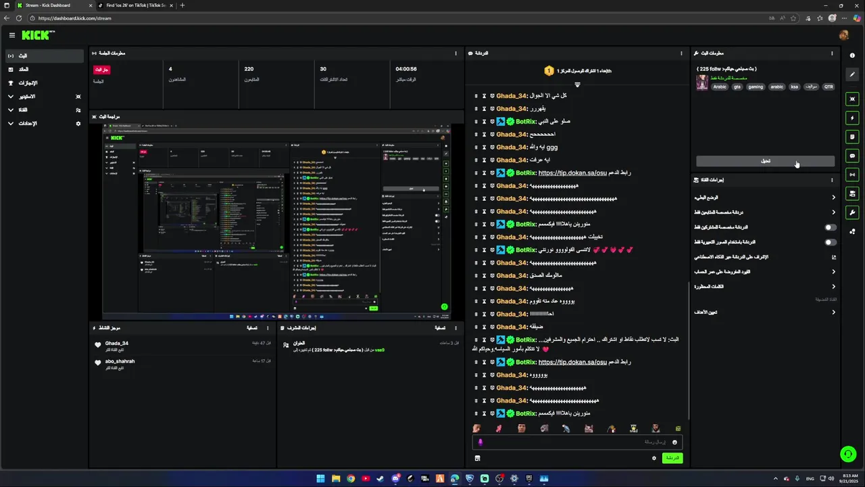865x487 pixels.
Task: Toggle the broadcast signal widget icon in the right rail
Action: 852,175
